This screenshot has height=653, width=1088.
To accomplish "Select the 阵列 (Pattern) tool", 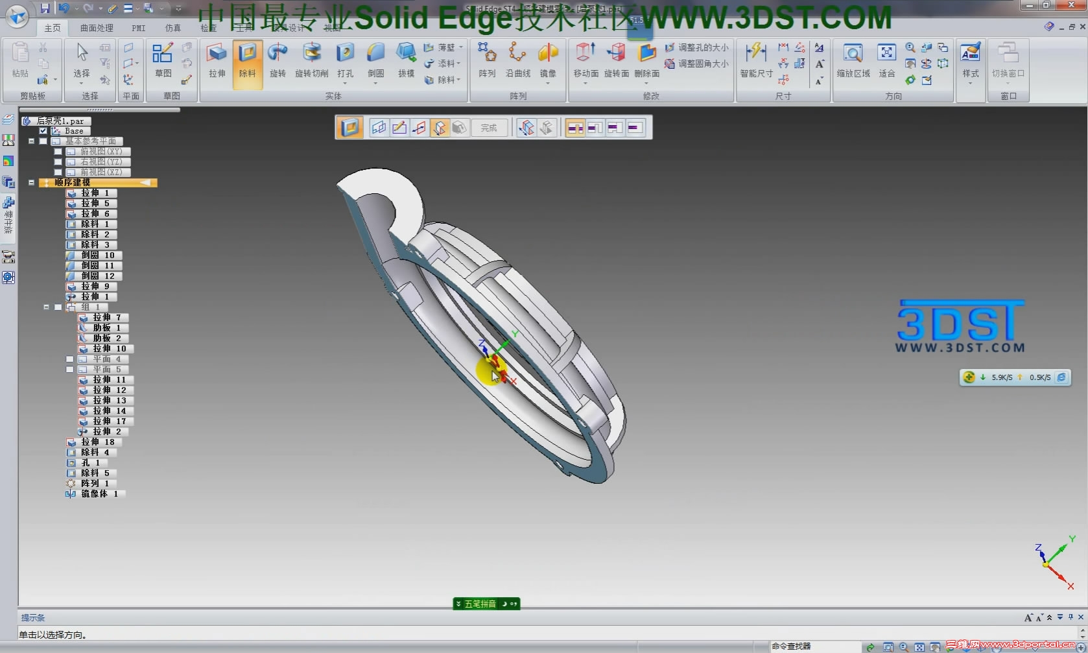I will (x=486, y=57).
